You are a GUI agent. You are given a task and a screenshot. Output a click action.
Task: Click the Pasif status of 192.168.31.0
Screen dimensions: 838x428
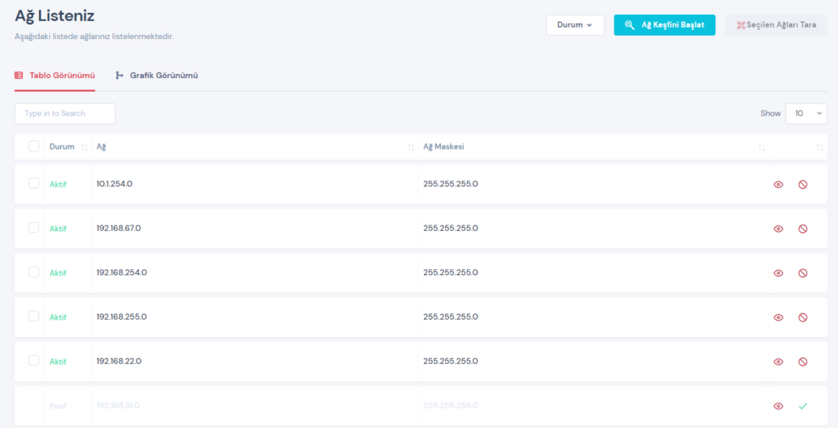coord(59,406)
